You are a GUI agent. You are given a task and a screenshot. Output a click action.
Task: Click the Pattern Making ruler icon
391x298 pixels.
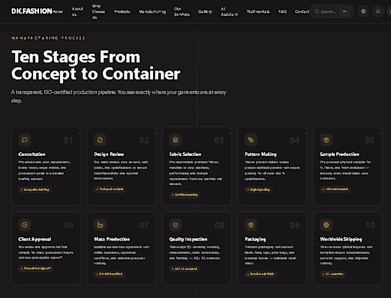251,140
